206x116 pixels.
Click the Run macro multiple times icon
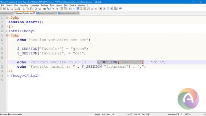tap(112, 9)
